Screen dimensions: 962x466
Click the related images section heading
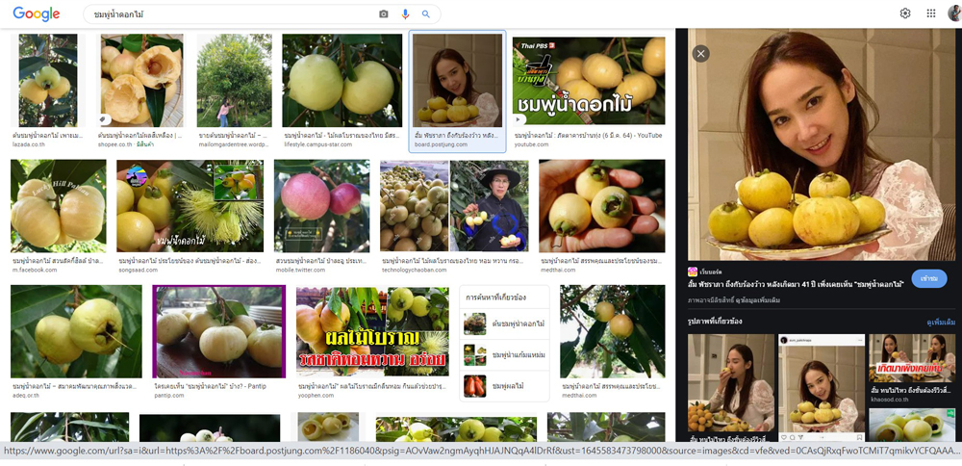coord(715,322)
